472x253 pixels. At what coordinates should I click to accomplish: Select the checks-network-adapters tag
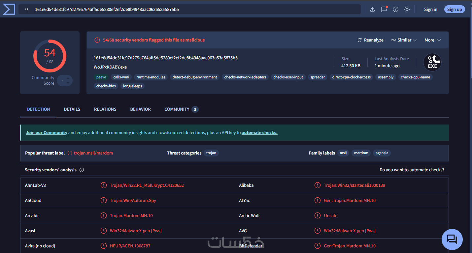point(245,77)
